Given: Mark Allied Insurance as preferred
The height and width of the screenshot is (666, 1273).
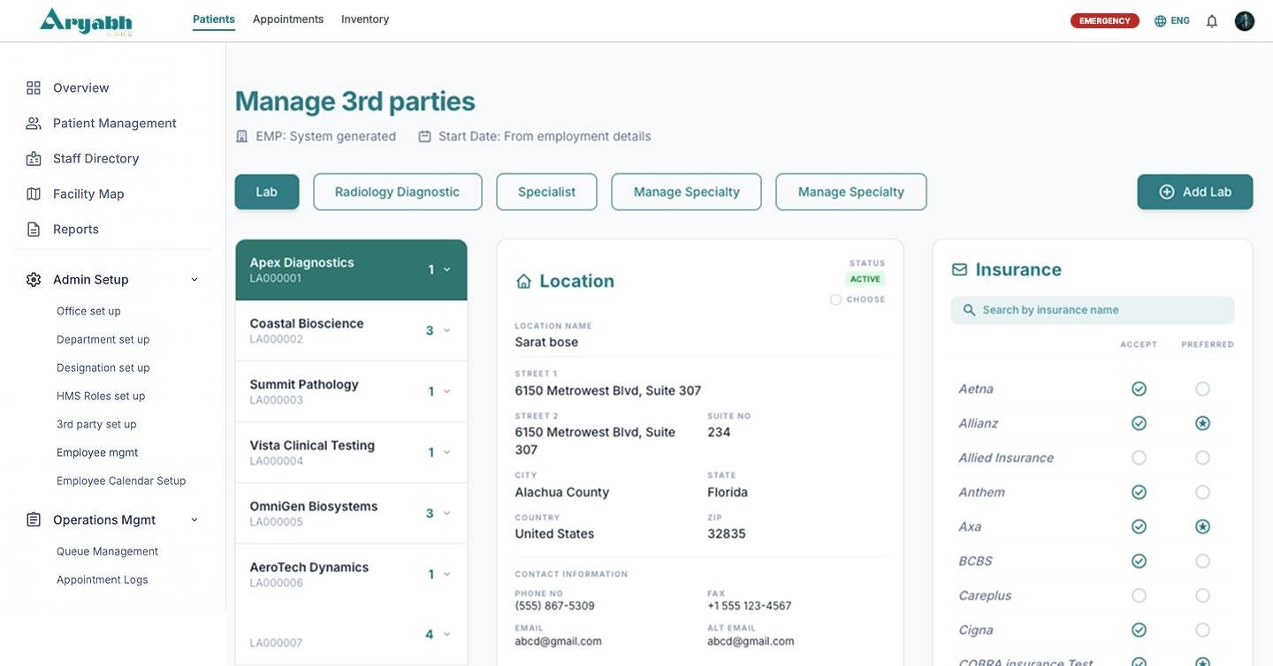Looking at the screenshot, I should point(1202,458).
